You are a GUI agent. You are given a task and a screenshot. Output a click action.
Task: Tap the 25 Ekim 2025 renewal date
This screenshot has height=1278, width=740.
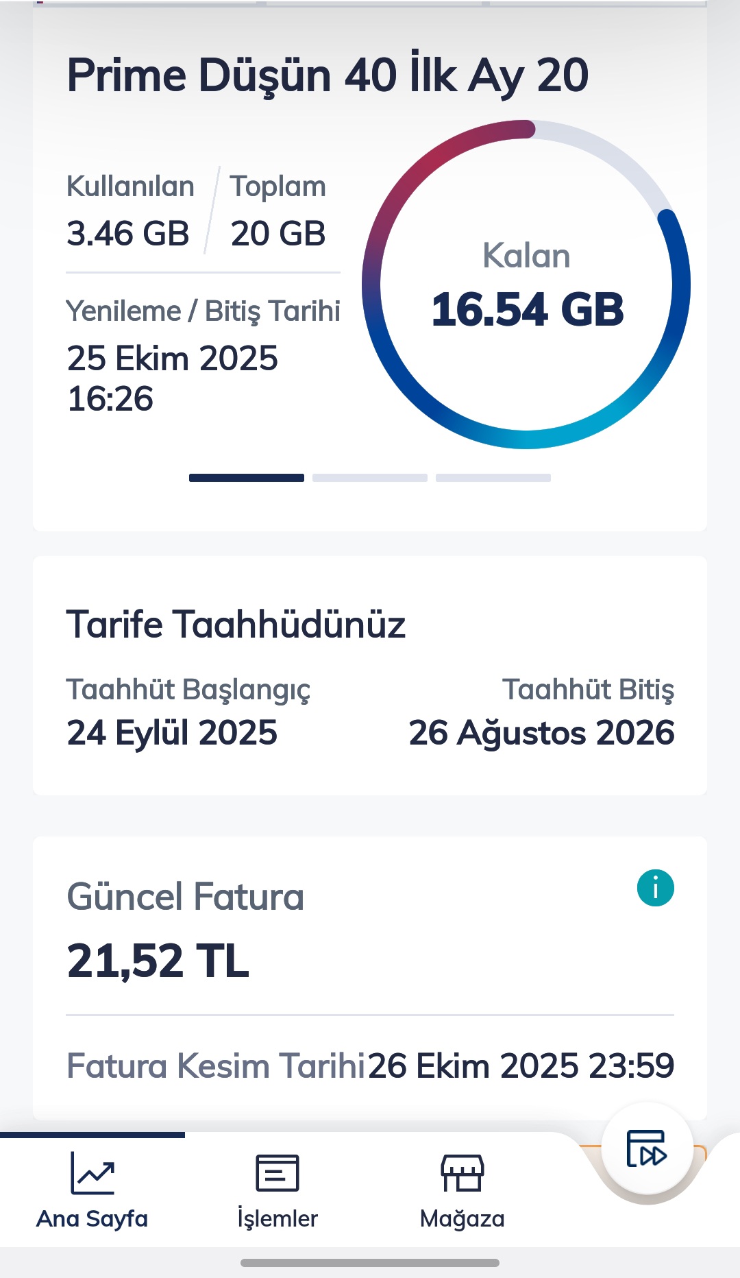(173, 359)
